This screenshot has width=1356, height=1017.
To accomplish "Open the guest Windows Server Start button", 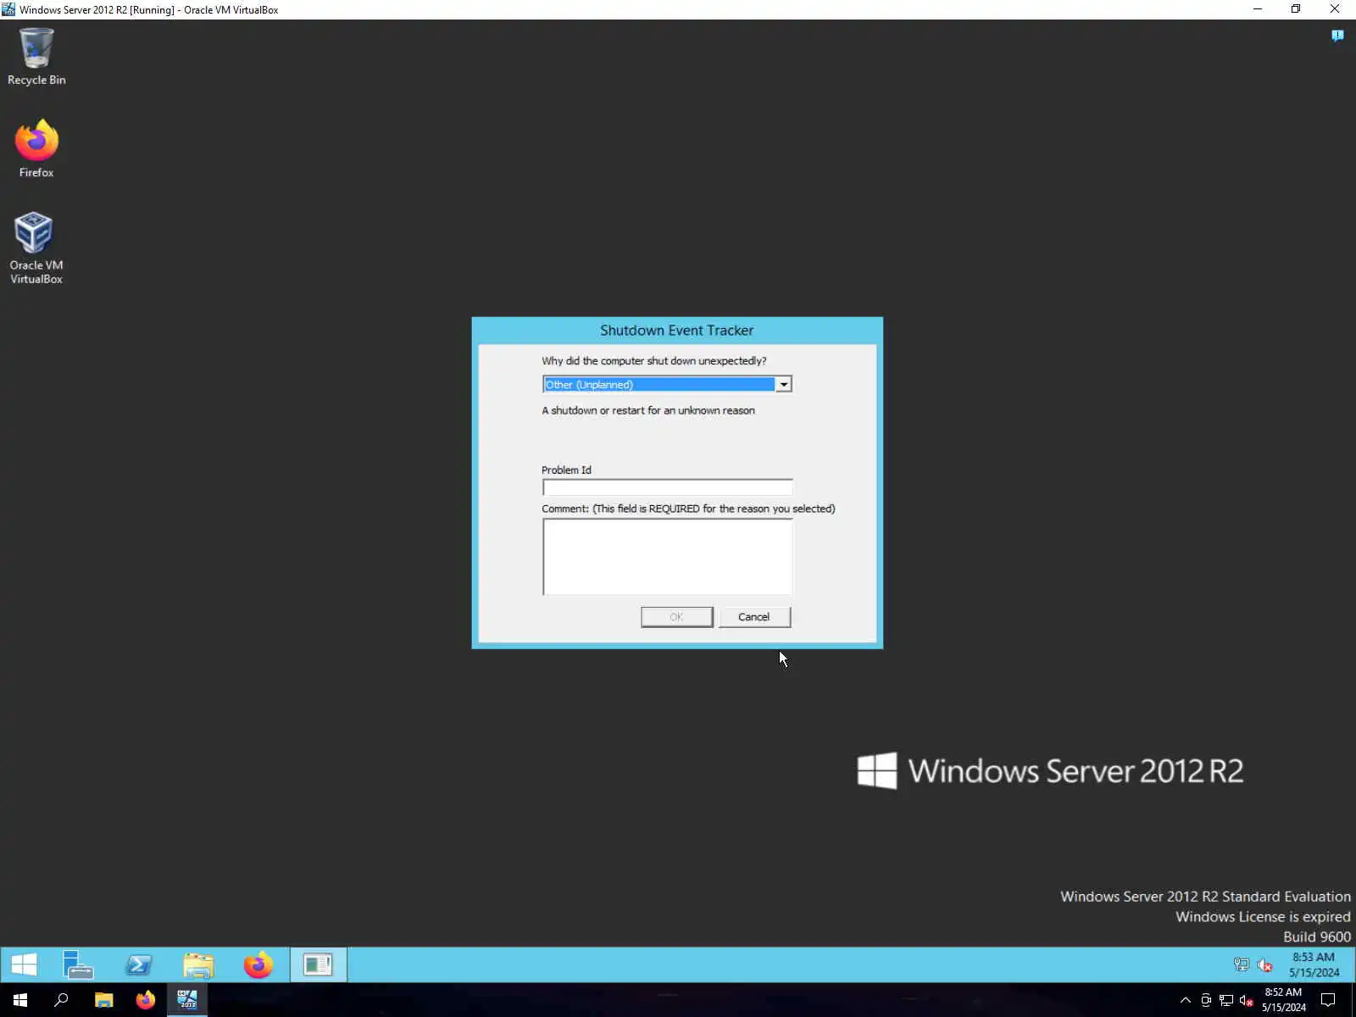I will pos(24,964).
